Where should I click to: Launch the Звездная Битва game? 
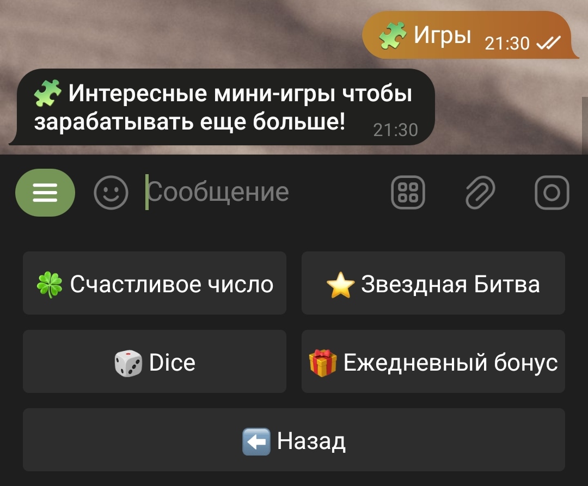[x=433, y=284]
